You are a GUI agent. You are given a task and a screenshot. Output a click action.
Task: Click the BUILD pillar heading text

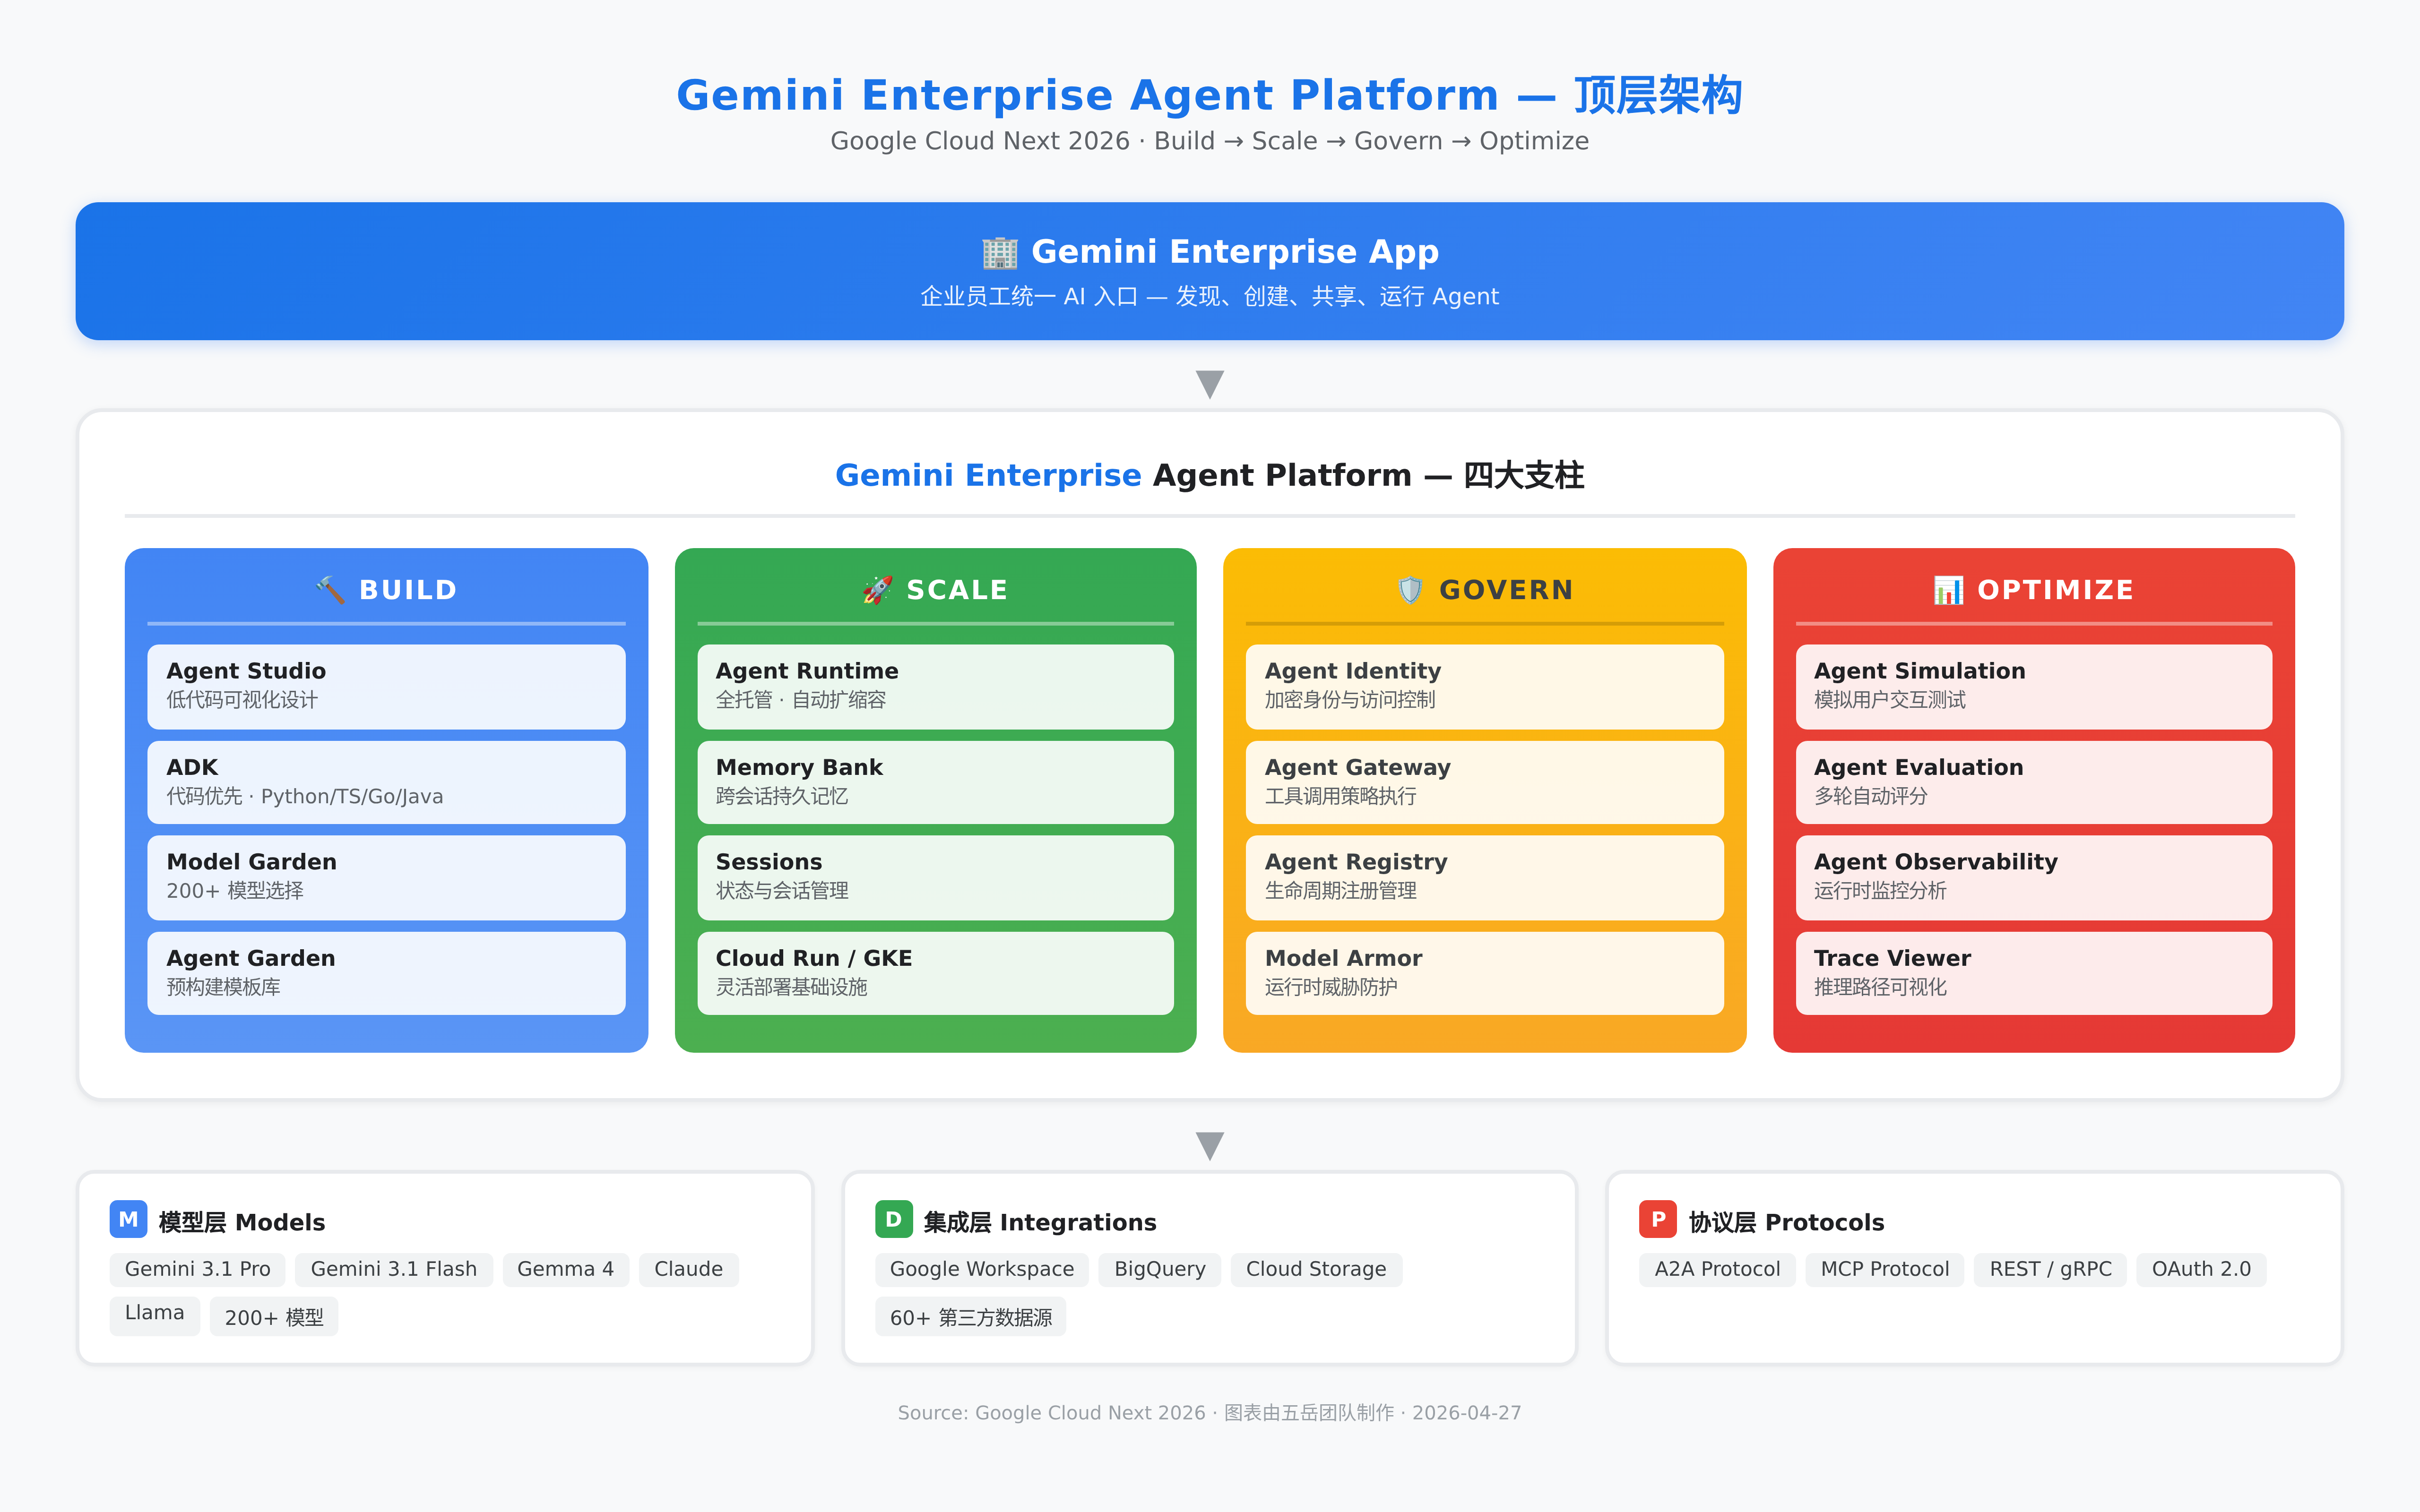pyautogui.click(x=408, y=590)
